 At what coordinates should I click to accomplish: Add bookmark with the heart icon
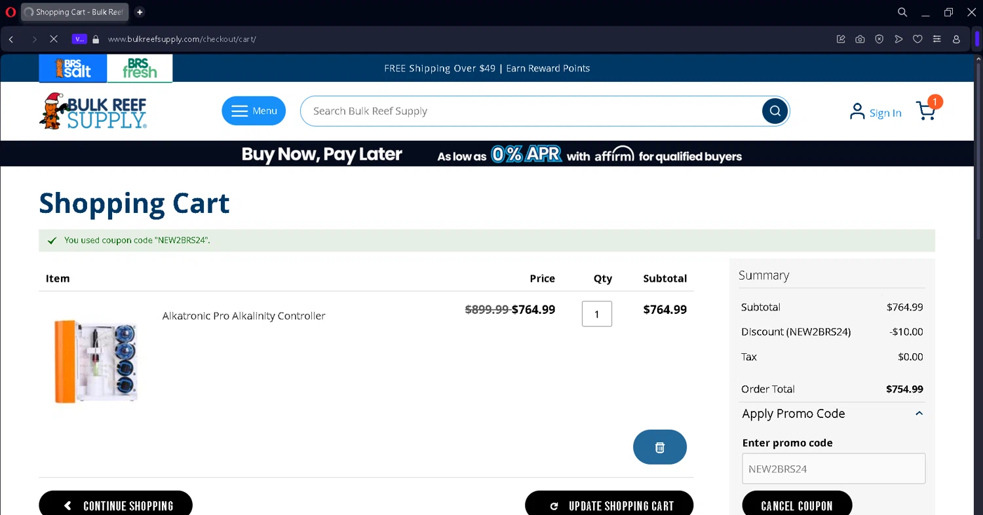(x=917, y=39)
